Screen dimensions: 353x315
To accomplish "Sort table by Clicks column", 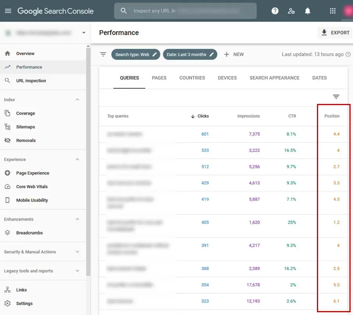I will 200,116.
